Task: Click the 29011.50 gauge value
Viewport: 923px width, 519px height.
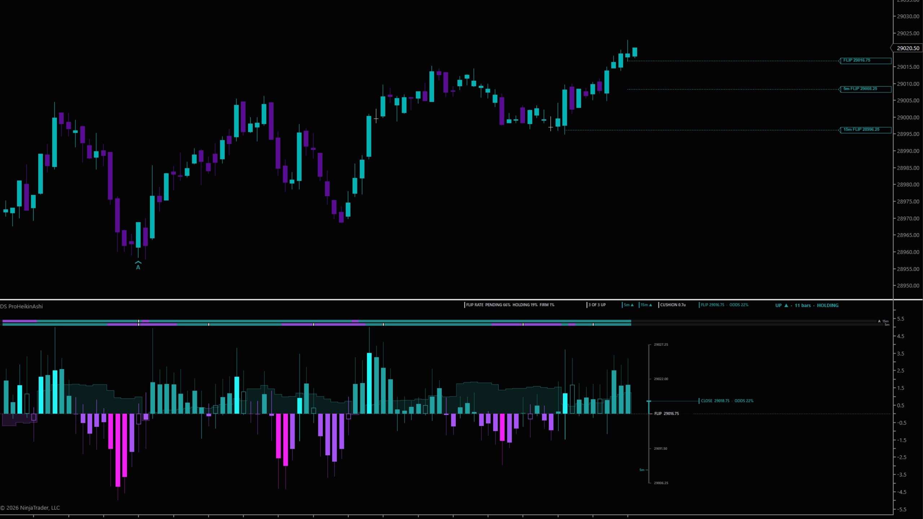Action: 661,449
